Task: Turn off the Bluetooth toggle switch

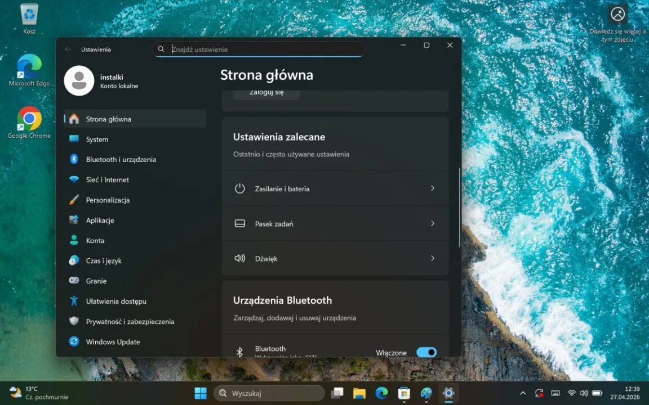Action: coord(426,352)
